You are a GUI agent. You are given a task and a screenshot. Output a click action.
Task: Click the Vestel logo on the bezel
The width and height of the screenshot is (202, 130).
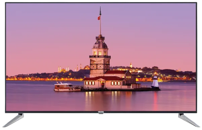point(101,112)
